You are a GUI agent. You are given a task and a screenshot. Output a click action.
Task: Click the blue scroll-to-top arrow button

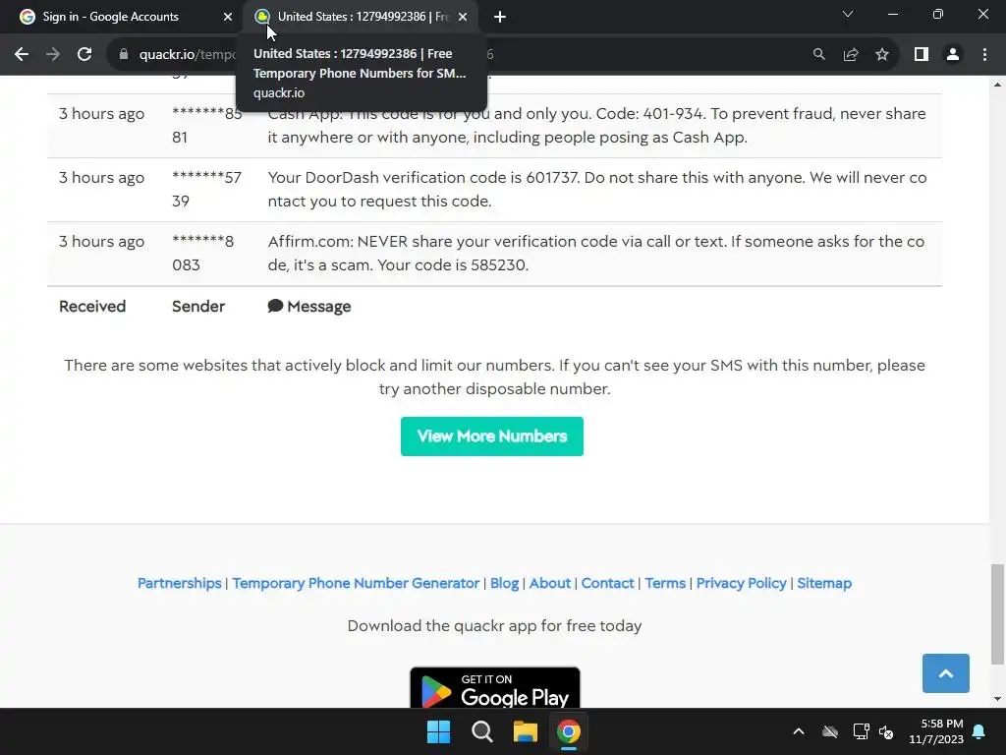click(946, 673)
